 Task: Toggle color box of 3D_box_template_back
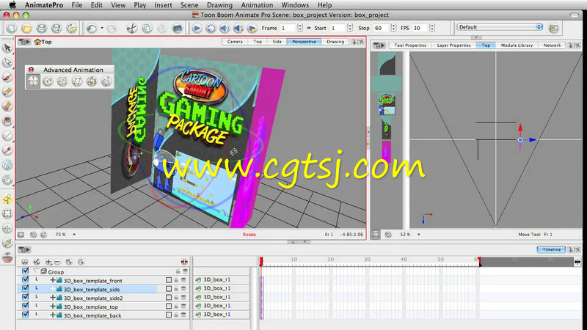(x=169, y=315)
